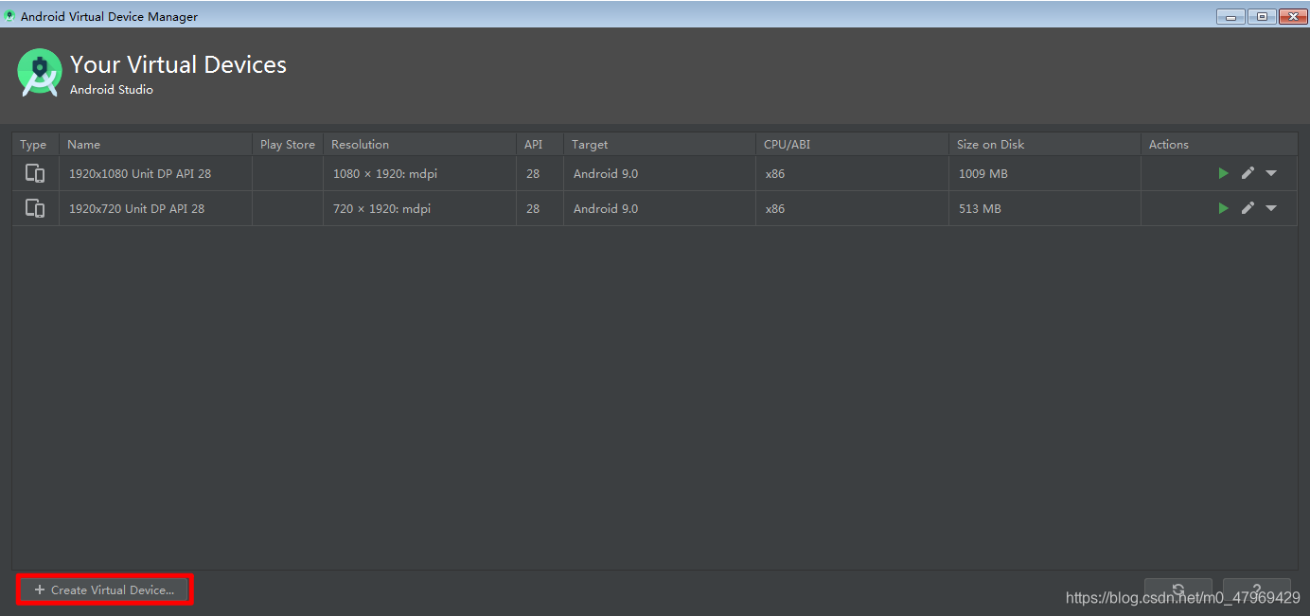Image resolution: width=1310 pixels, height=616 pixels.
Task: Click the '720 × 1920: mdpi' resolution cell
Action: click(419, 208)
